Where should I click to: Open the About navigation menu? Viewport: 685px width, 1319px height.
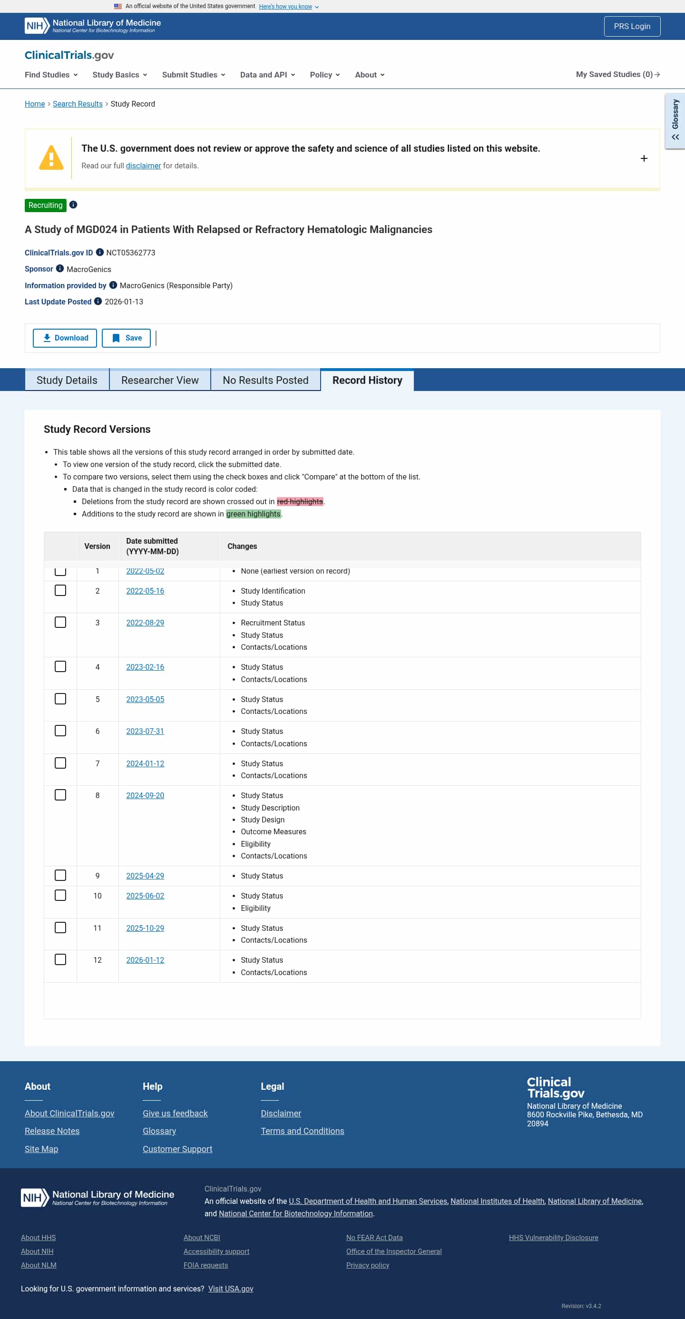[x=370, y=75]
